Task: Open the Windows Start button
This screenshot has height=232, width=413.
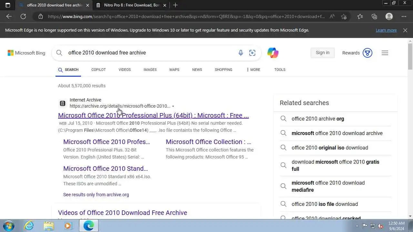Action: point(9,226)
